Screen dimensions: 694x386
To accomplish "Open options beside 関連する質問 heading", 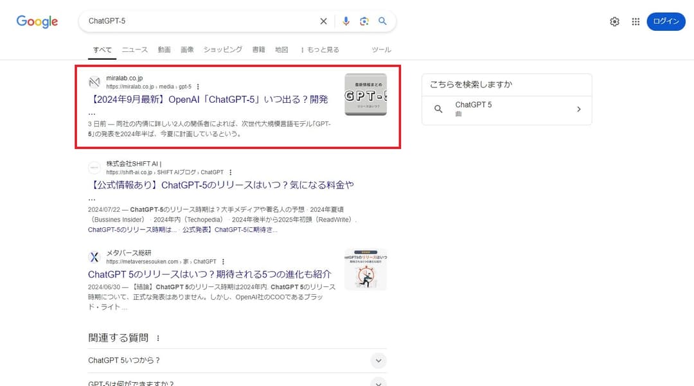I will coord(158,338).
